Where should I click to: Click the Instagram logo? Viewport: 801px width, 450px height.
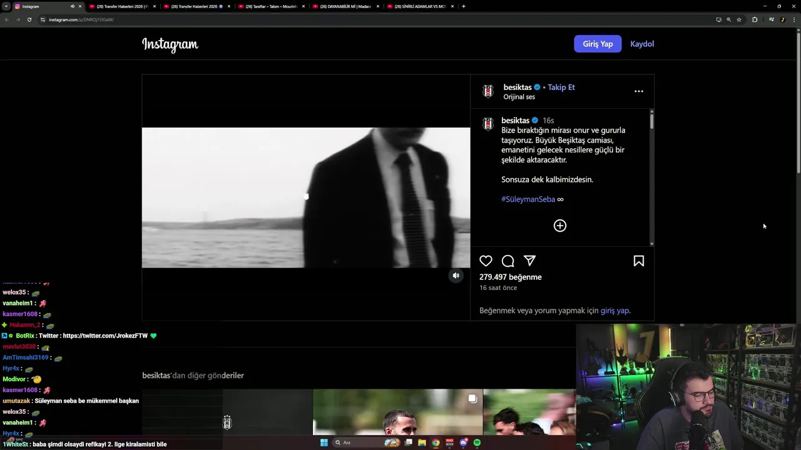click(170, 44)
